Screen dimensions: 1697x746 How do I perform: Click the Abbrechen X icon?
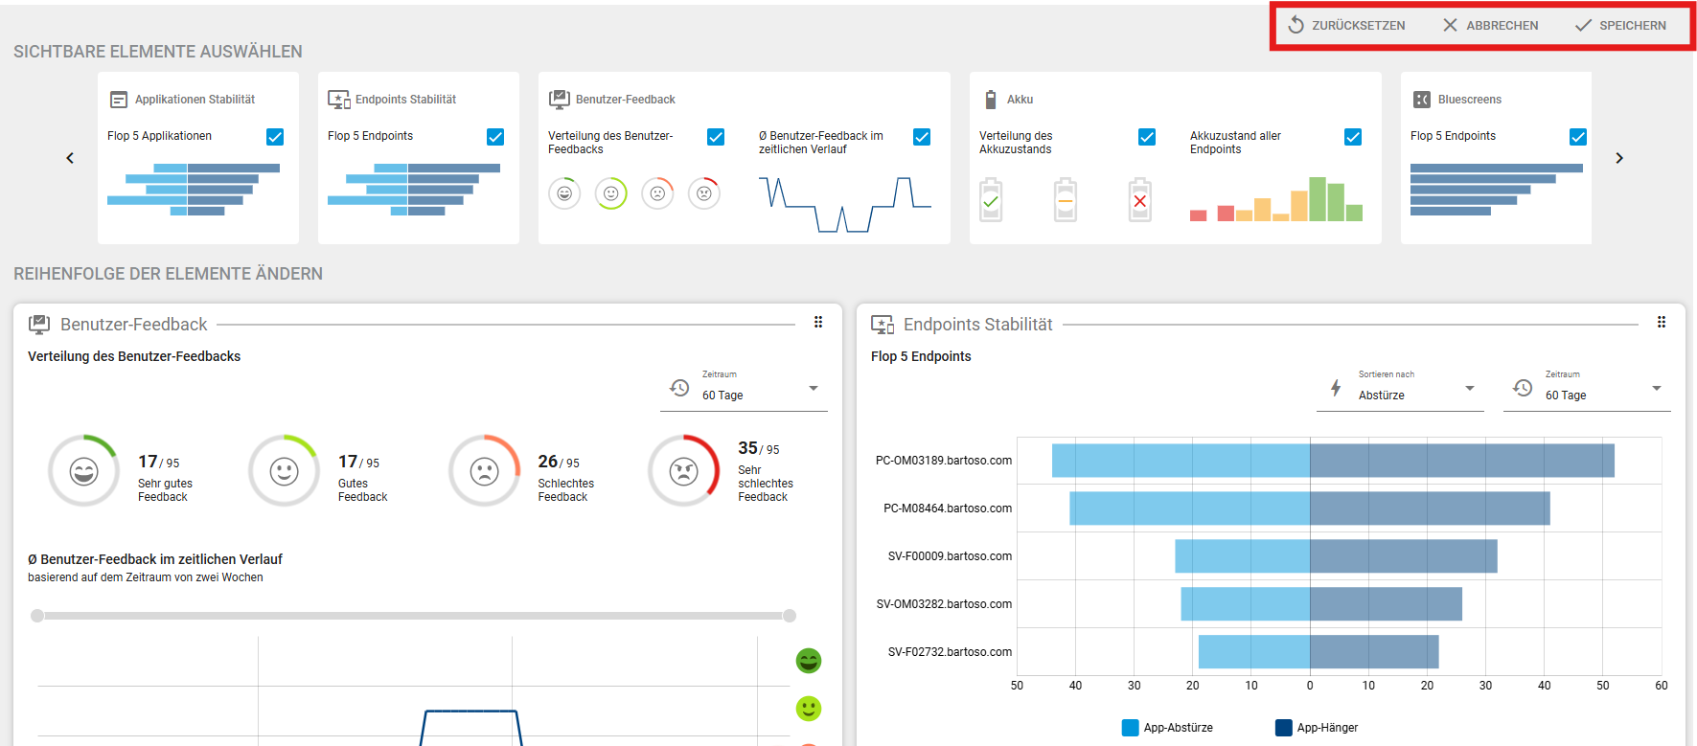1450,25
